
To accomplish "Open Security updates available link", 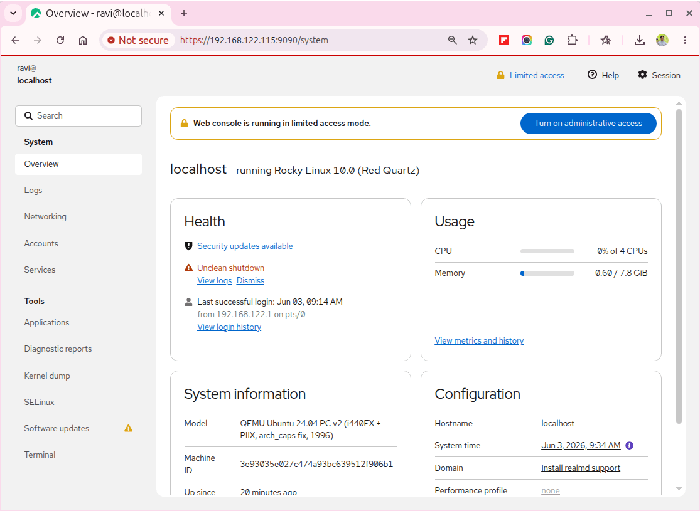I will (x=245, y=246).
